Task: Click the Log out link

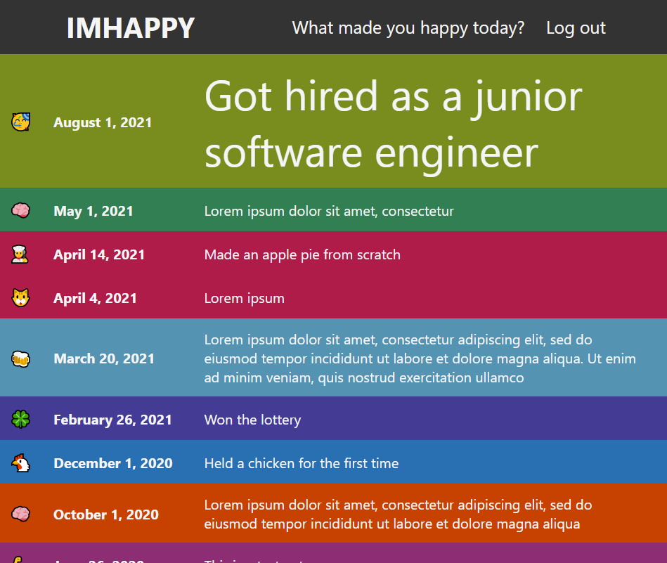Action: (x=576, y=28)
